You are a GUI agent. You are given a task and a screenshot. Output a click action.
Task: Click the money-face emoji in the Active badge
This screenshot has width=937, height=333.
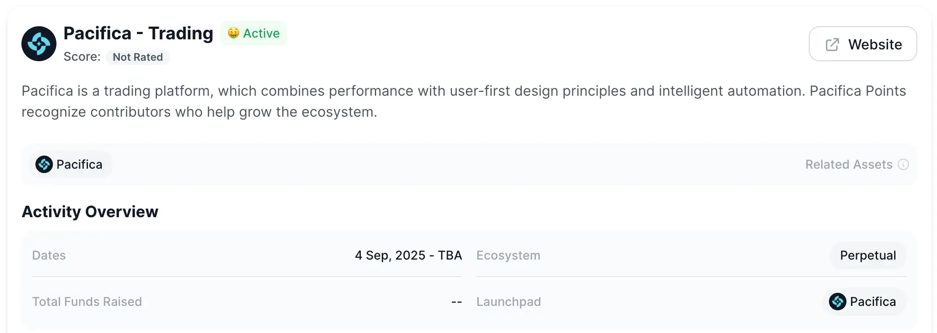pos(234,33)
